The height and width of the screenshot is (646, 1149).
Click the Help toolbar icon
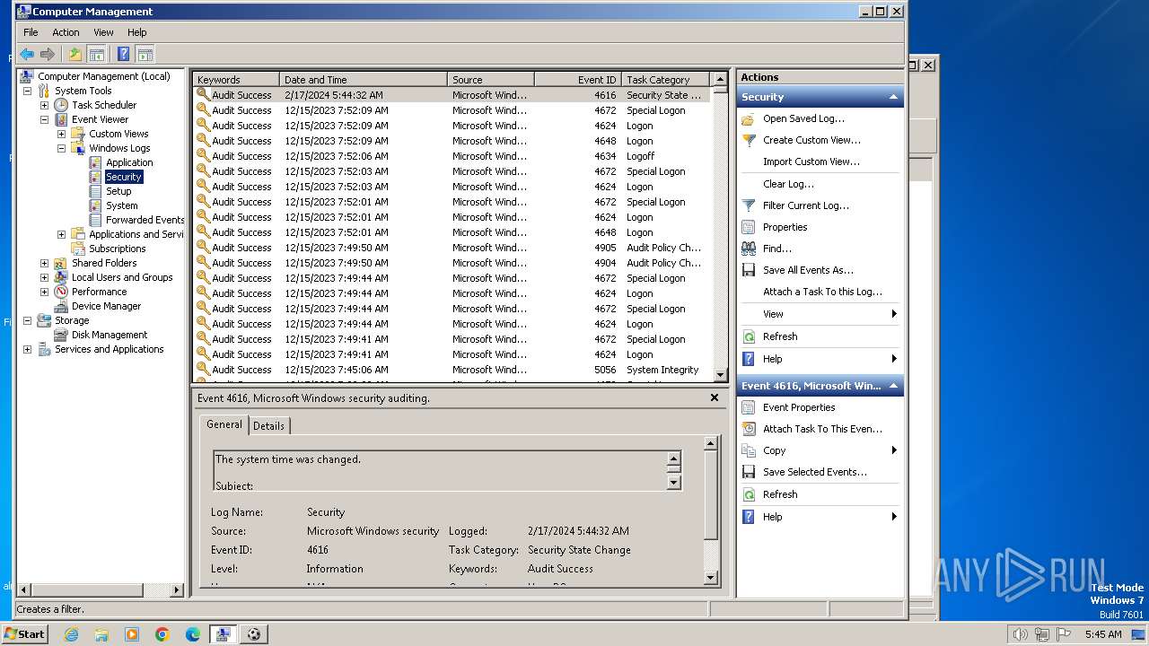(124, 54)
